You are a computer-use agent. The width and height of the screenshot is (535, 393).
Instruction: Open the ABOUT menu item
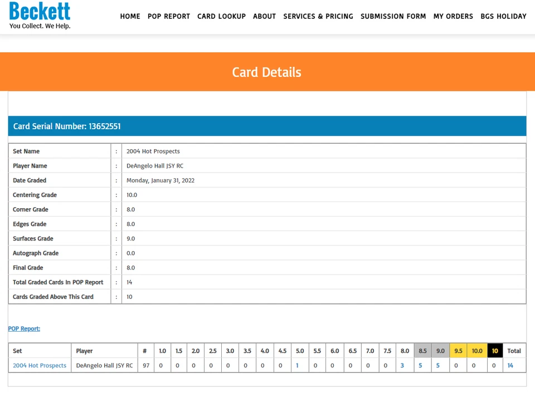click(x=264, y=16)
